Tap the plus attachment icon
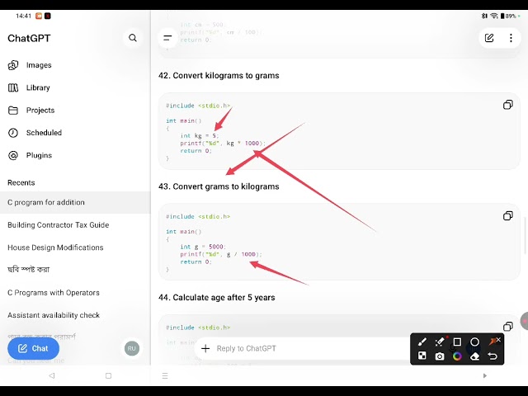The width and height of the screenshot is (528, 396). pos(205,348)
